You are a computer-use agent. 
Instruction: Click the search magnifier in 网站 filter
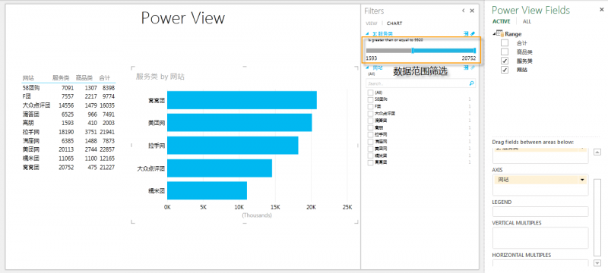pyautogui.click(x=471, y=83)
